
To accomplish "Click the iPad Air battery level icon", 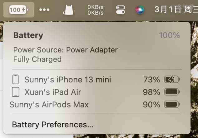I will pos(172,92).
